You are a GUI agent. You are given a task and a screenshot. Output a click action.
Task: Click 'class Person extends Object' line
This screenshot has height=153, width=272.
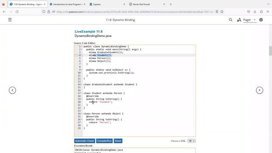103,113
